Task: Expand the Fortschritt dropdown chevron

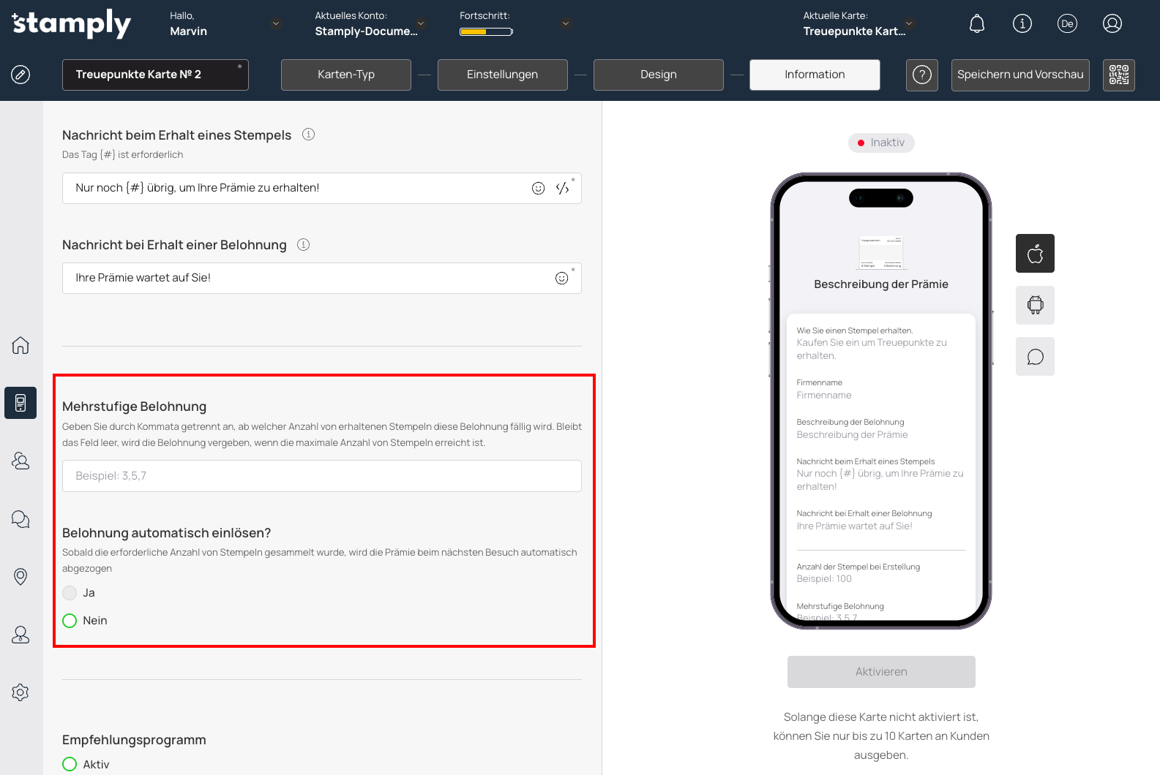Action: click(565, 23)
